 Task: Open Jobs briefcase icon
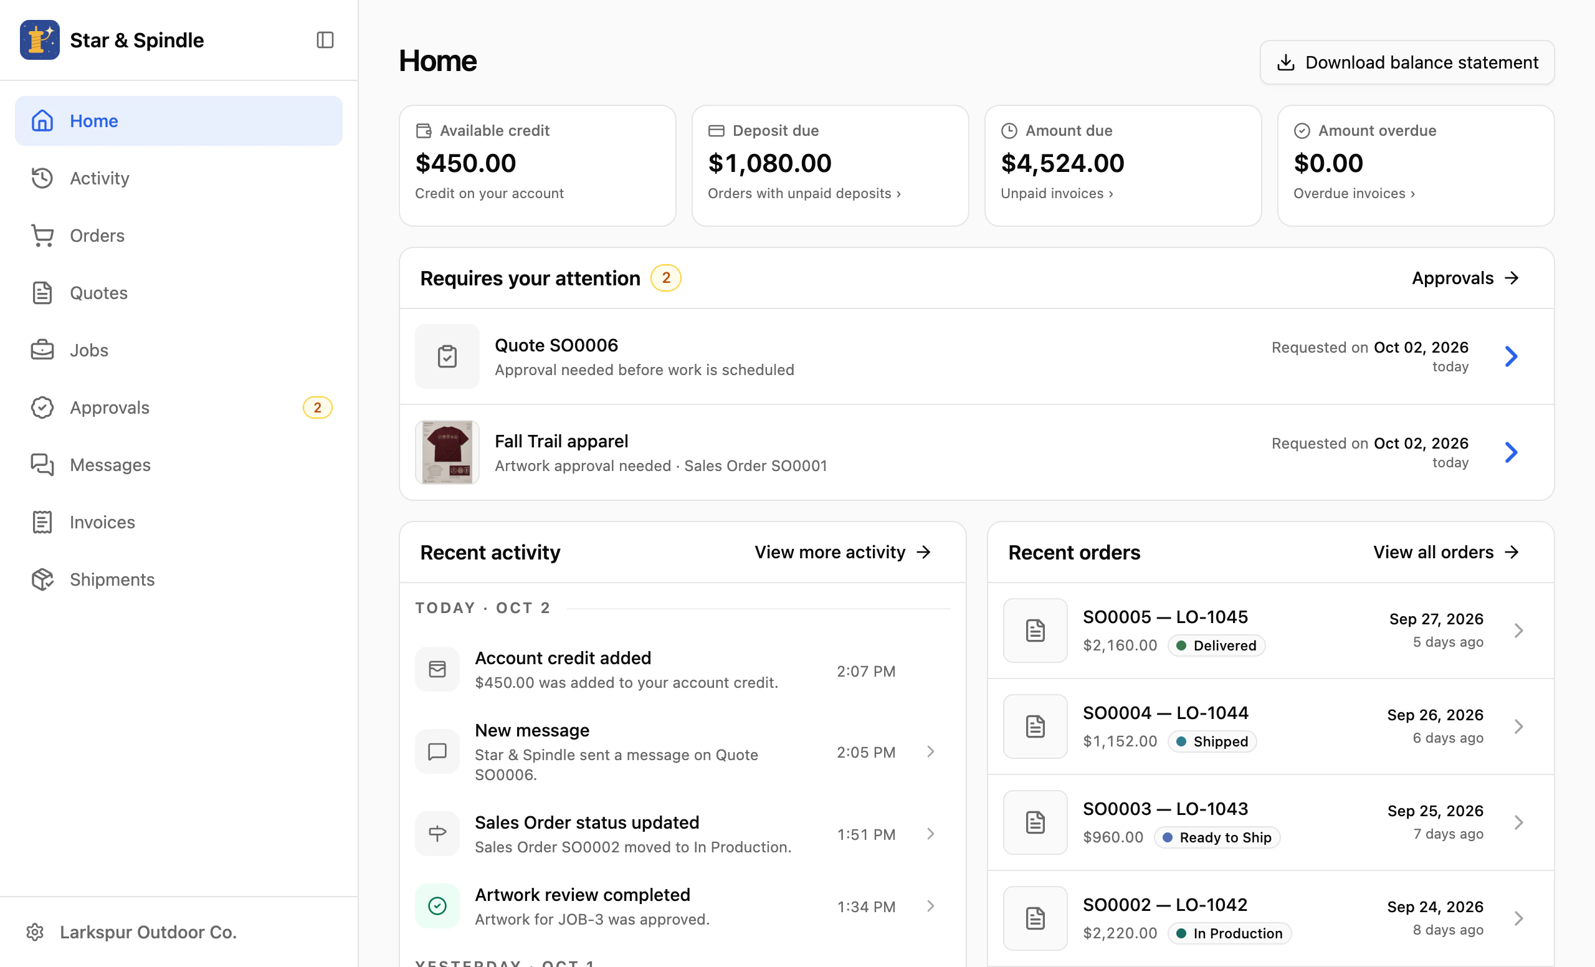(x=42, y=350)
